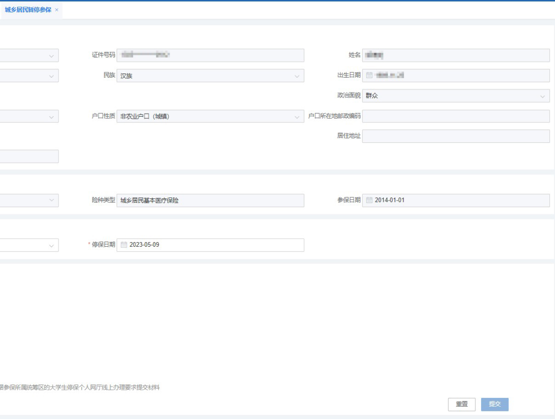
Task: Click the 重置 reset button
Action: tap(461, 404)
